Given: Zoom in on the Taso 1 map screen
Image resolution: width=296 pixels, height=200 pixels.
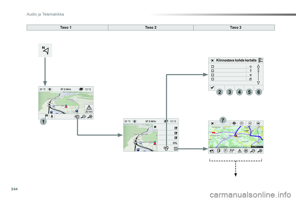Looking at the screenshot, I should (90, 116).
